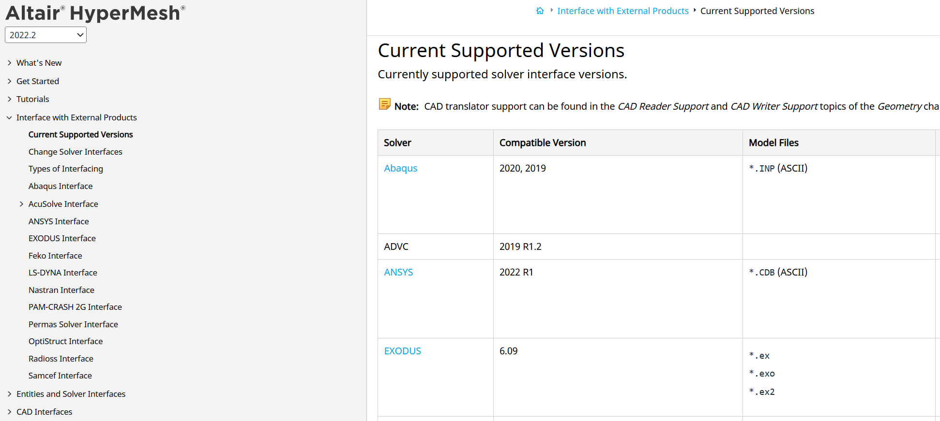Open Nastran Interface topic
Screen dimensions: 940x421
pos(61,290)
